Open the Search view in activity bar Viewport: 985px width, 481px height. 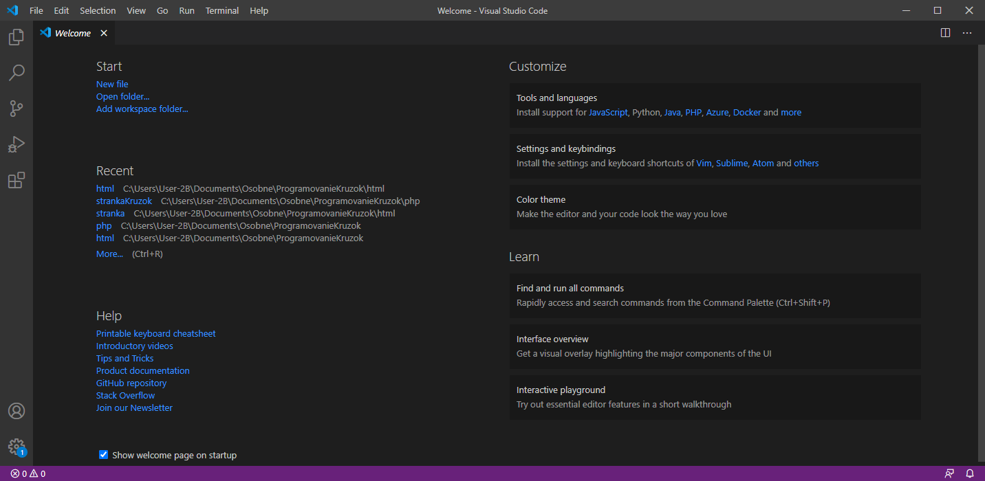[17, 73]
